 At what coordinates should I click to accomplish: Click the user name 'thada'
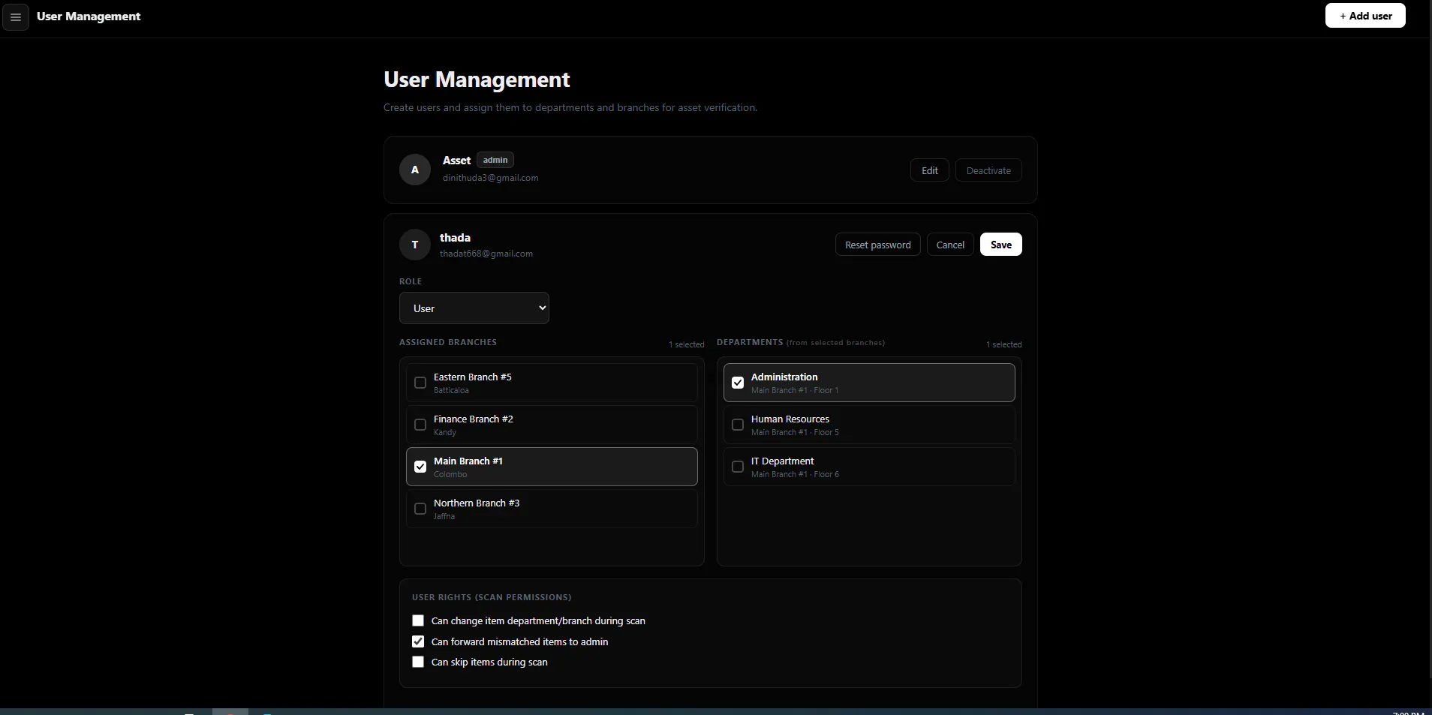(x=455, y=238)
